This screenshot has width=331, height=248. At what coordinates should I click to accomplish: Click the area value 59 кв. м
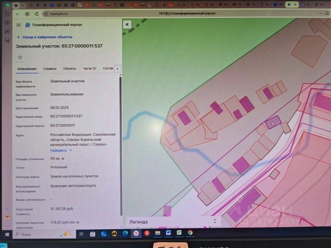click(57, 159)
